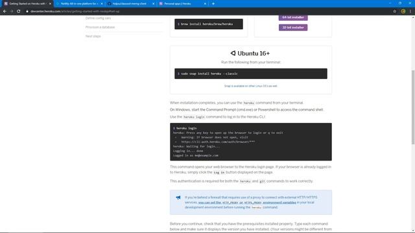Click the heroku login terminal output block
The height and width of the screenshot is (233, 415).
tap(251, 142)
